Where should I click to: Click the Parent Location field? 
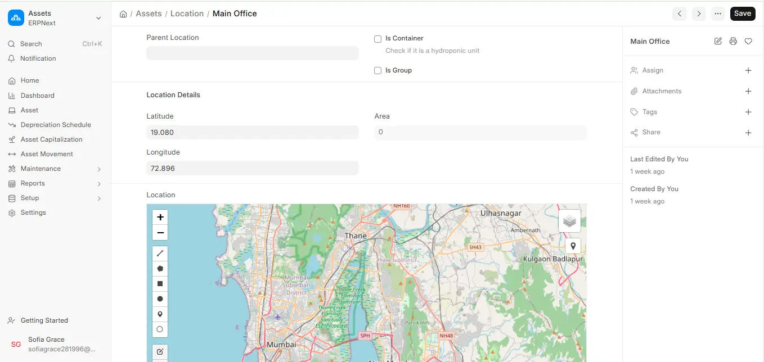tap(253, 53)
